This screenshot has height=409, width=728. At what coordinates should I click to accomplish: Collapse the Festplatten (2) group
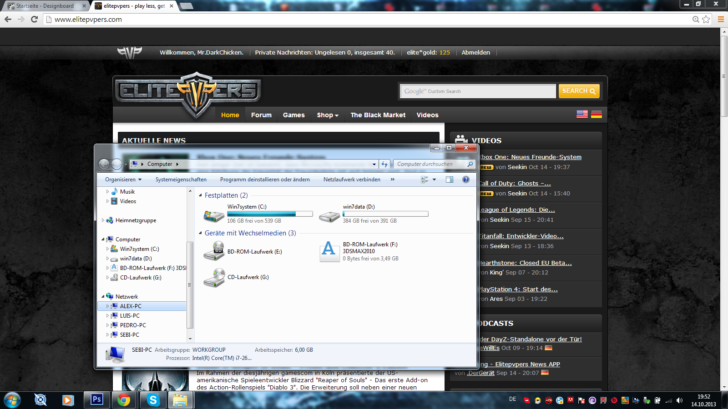coord(201,195)
